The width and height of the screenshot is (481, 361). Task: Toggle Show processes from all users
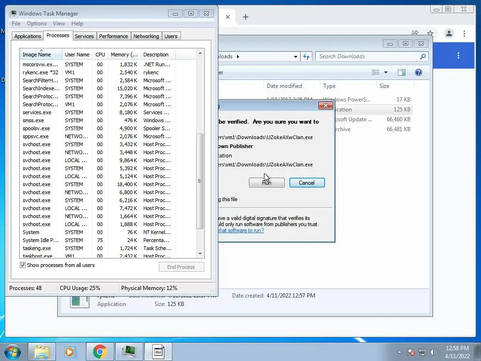tap(23, 265)
